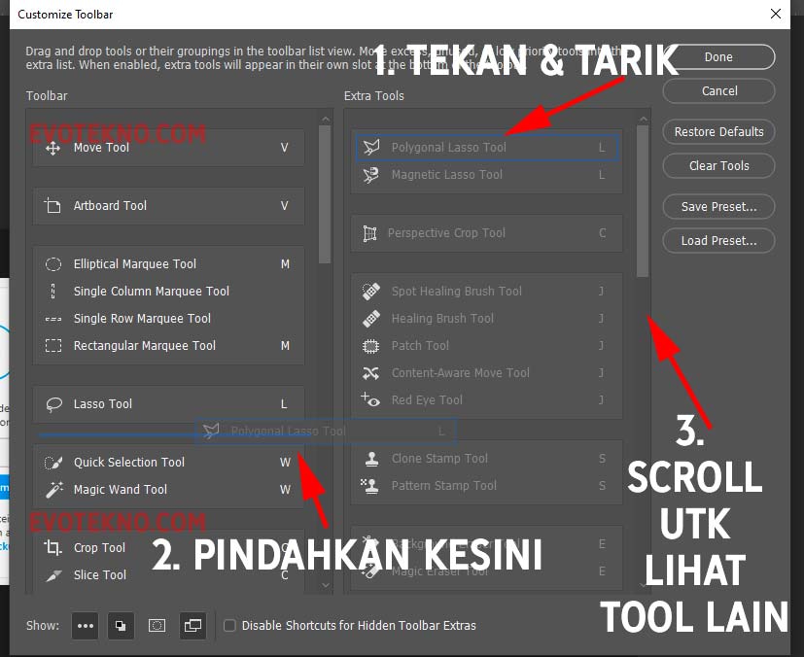
Task: Pick the Elliptical Marquee Tool icon
Action: pyautogui.click(x=53, y=264)
